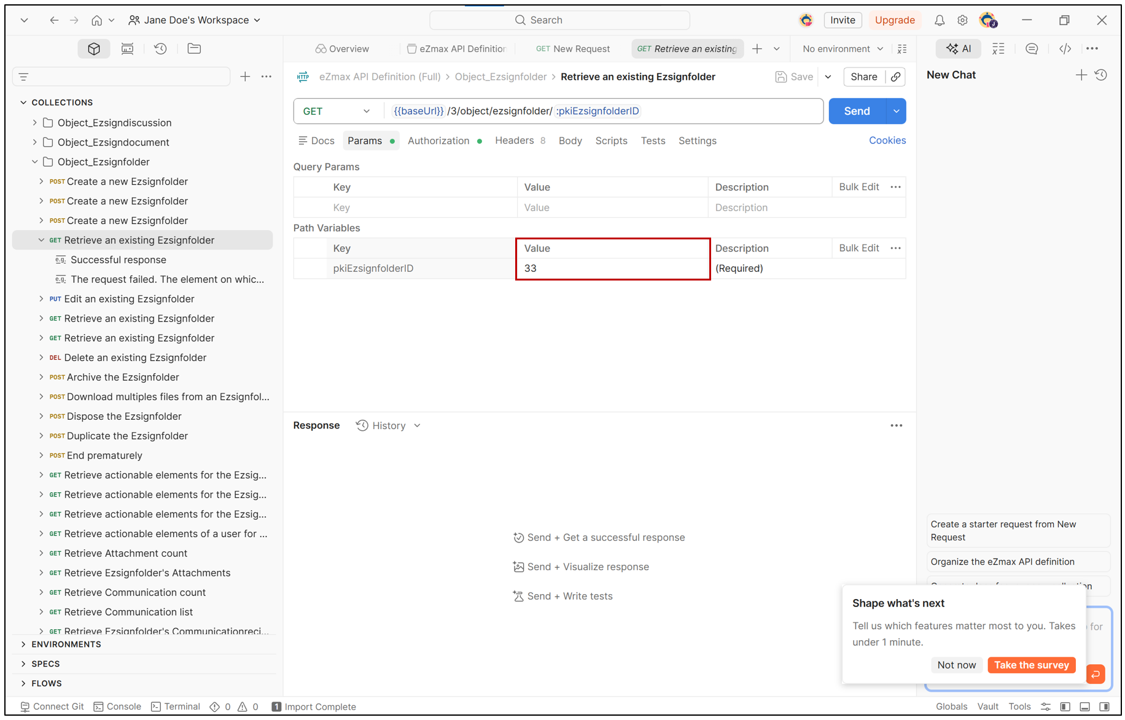Viewport: 1125px width, 720px height.
Task: Expand the FLOWS section
Action: (23, 683)
